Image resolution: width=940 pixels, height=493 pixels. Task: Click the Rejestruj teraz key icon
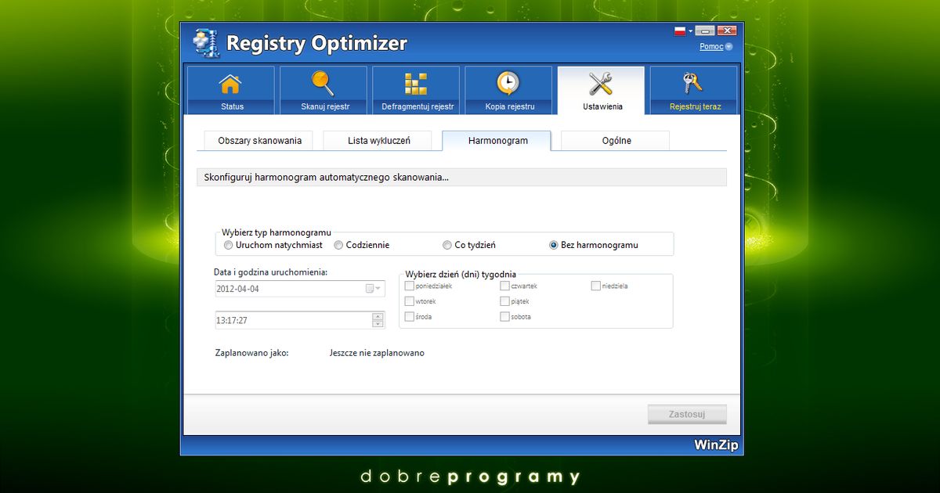click(x=692, y=88)
